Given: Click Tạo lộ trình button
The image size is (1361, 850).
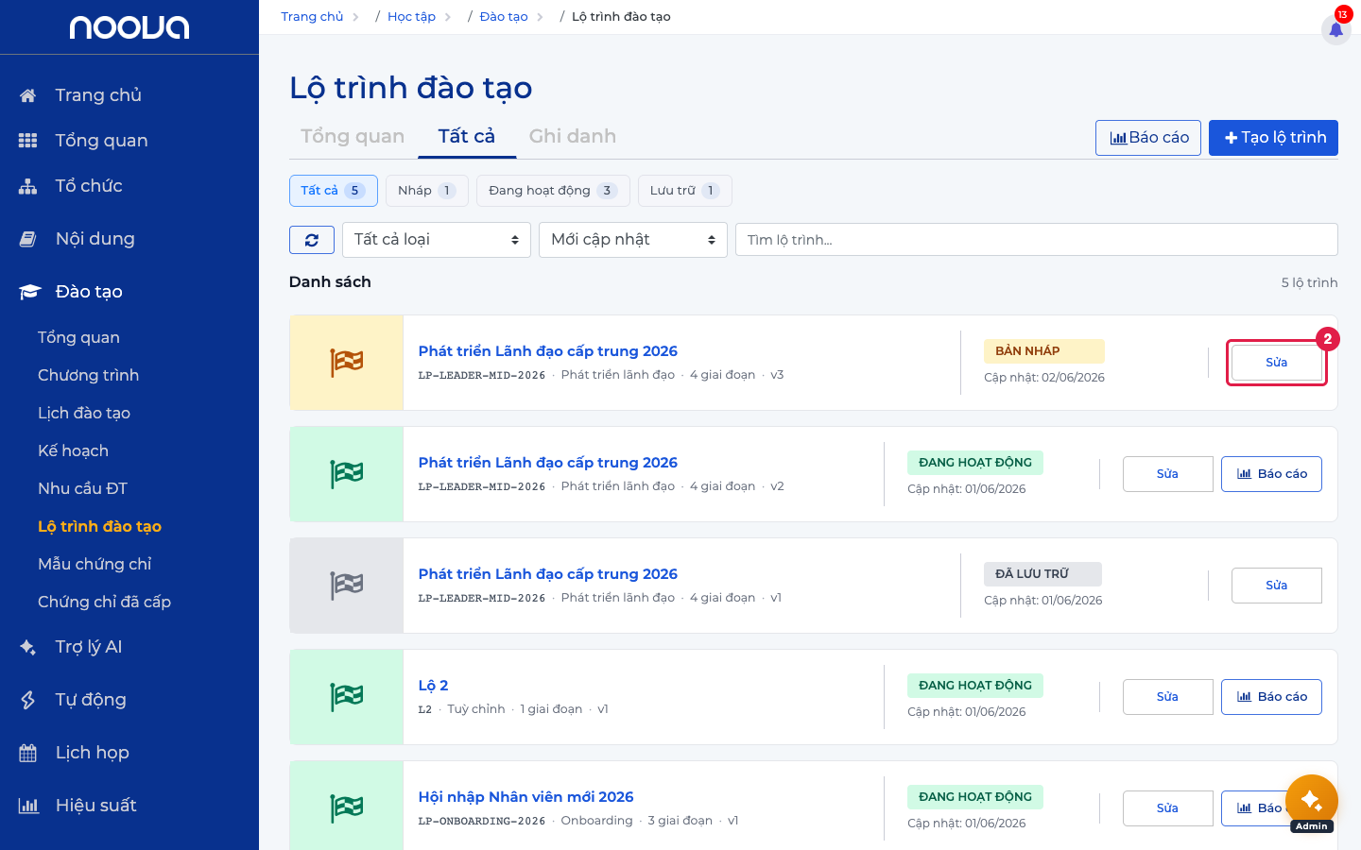Looking at the screenshot, I should tap(1273, 138).
